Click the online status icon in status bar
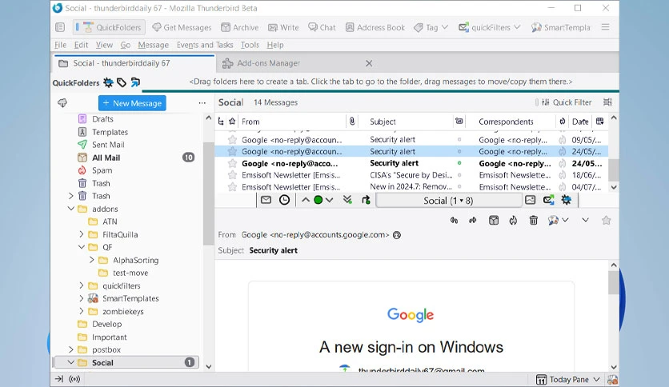 (x=74, y=379)
